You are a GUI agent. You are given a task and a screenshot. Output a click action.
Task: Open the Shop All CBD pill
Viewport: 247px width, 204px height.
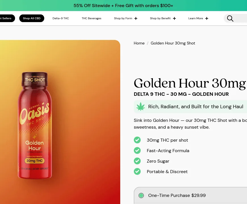pyautogui.click(x=32, y=18)
